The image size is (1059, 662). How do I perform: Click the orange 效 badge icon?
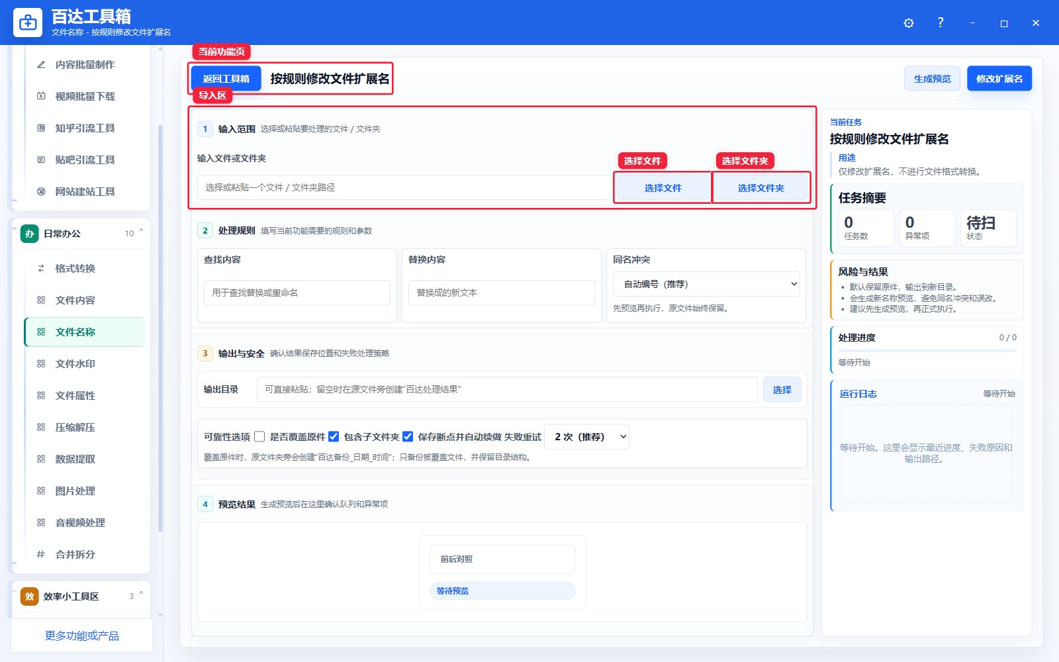(x=30, y=596)
